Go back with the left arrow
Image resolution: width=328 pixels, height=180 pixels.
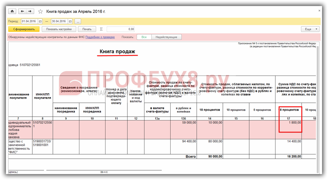(22, 11)
